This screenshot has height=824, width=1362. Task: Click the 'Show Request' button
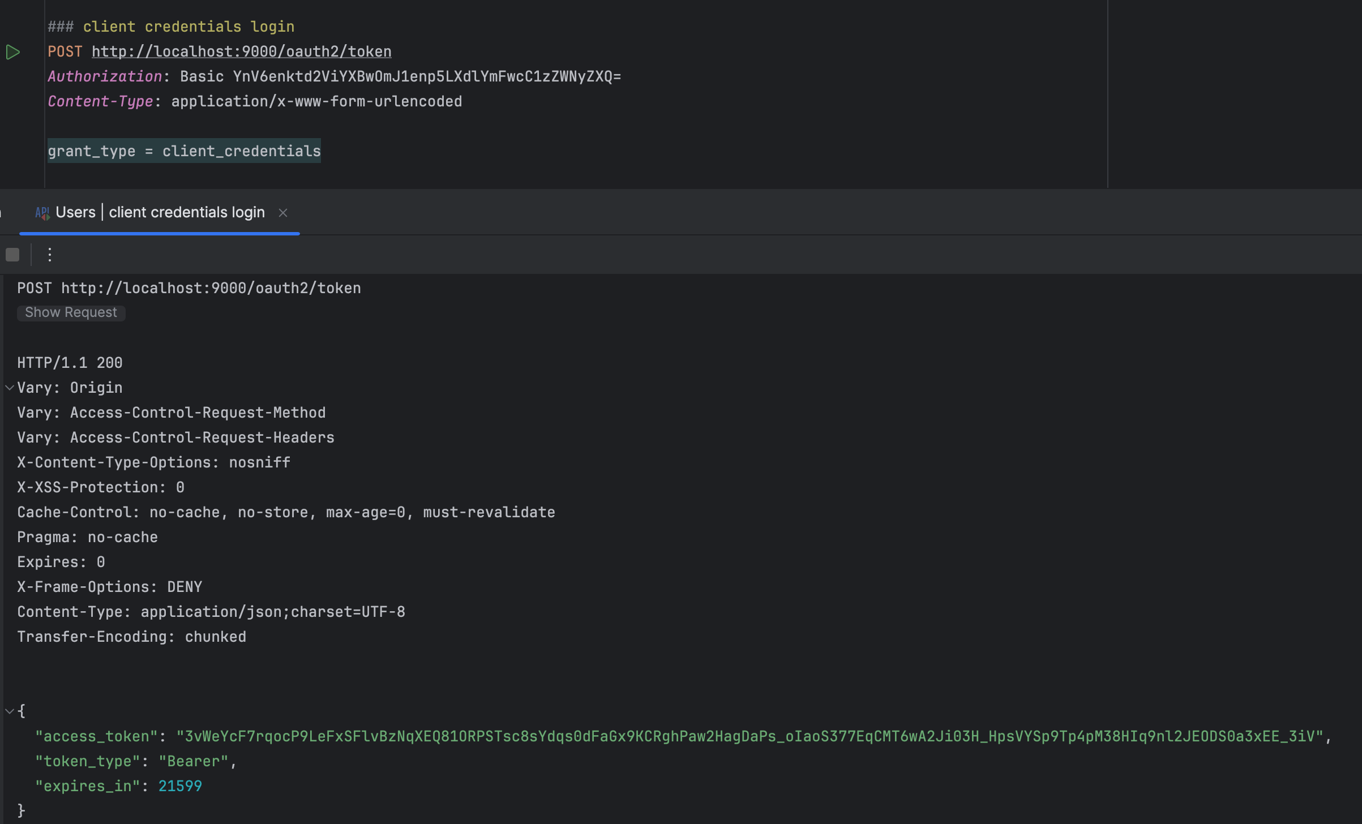coord(71,312)
